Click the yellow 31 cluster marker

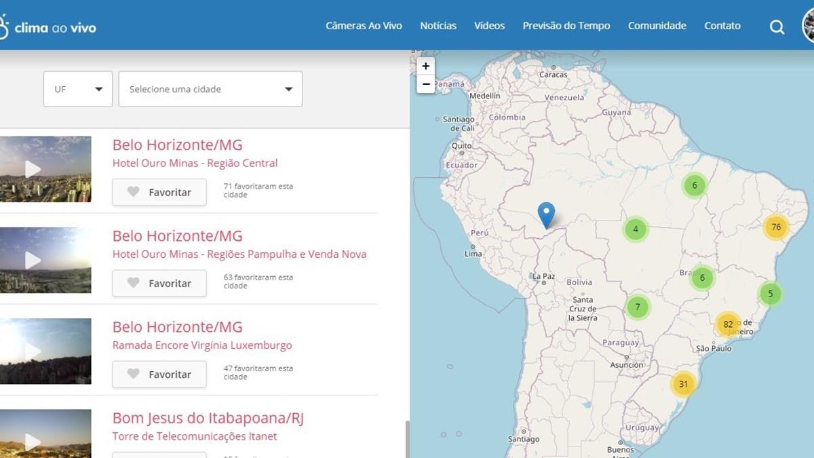click(x=683, y=384)
